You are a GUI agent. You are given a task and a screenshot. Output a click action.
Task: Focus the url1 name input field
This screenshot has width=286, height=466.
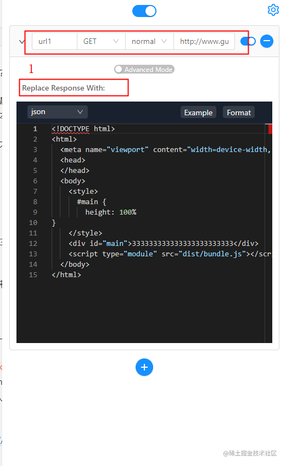[54, 41]
